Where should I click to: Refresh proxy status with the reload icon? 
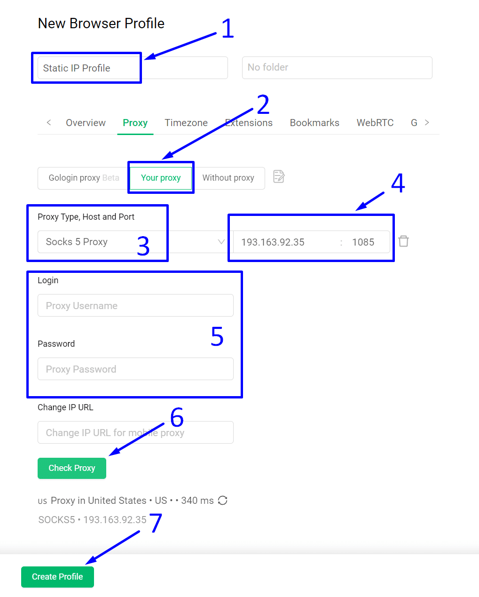(x=223, y=501)
